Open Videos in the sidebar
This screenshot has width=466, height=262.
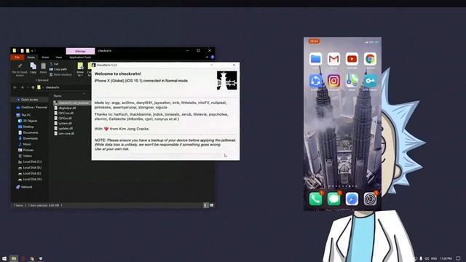tap(25, 156)
